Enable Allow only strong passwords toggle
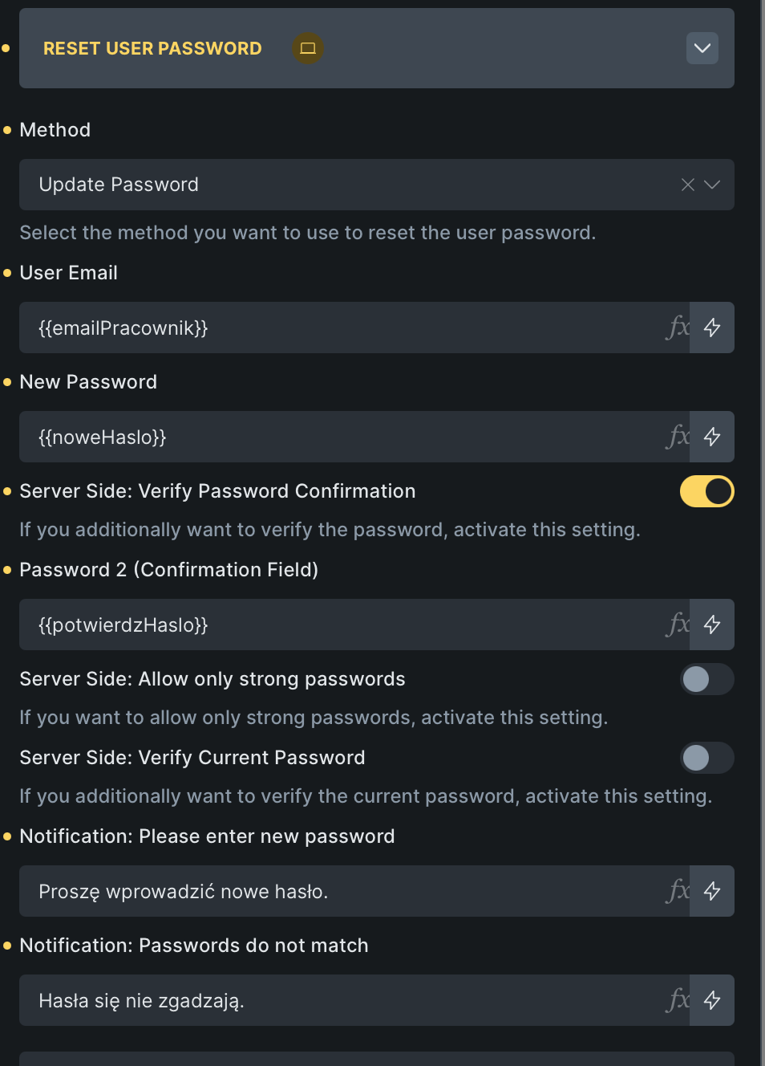Viewport: 765px width, 1066px height. (706, 679)
